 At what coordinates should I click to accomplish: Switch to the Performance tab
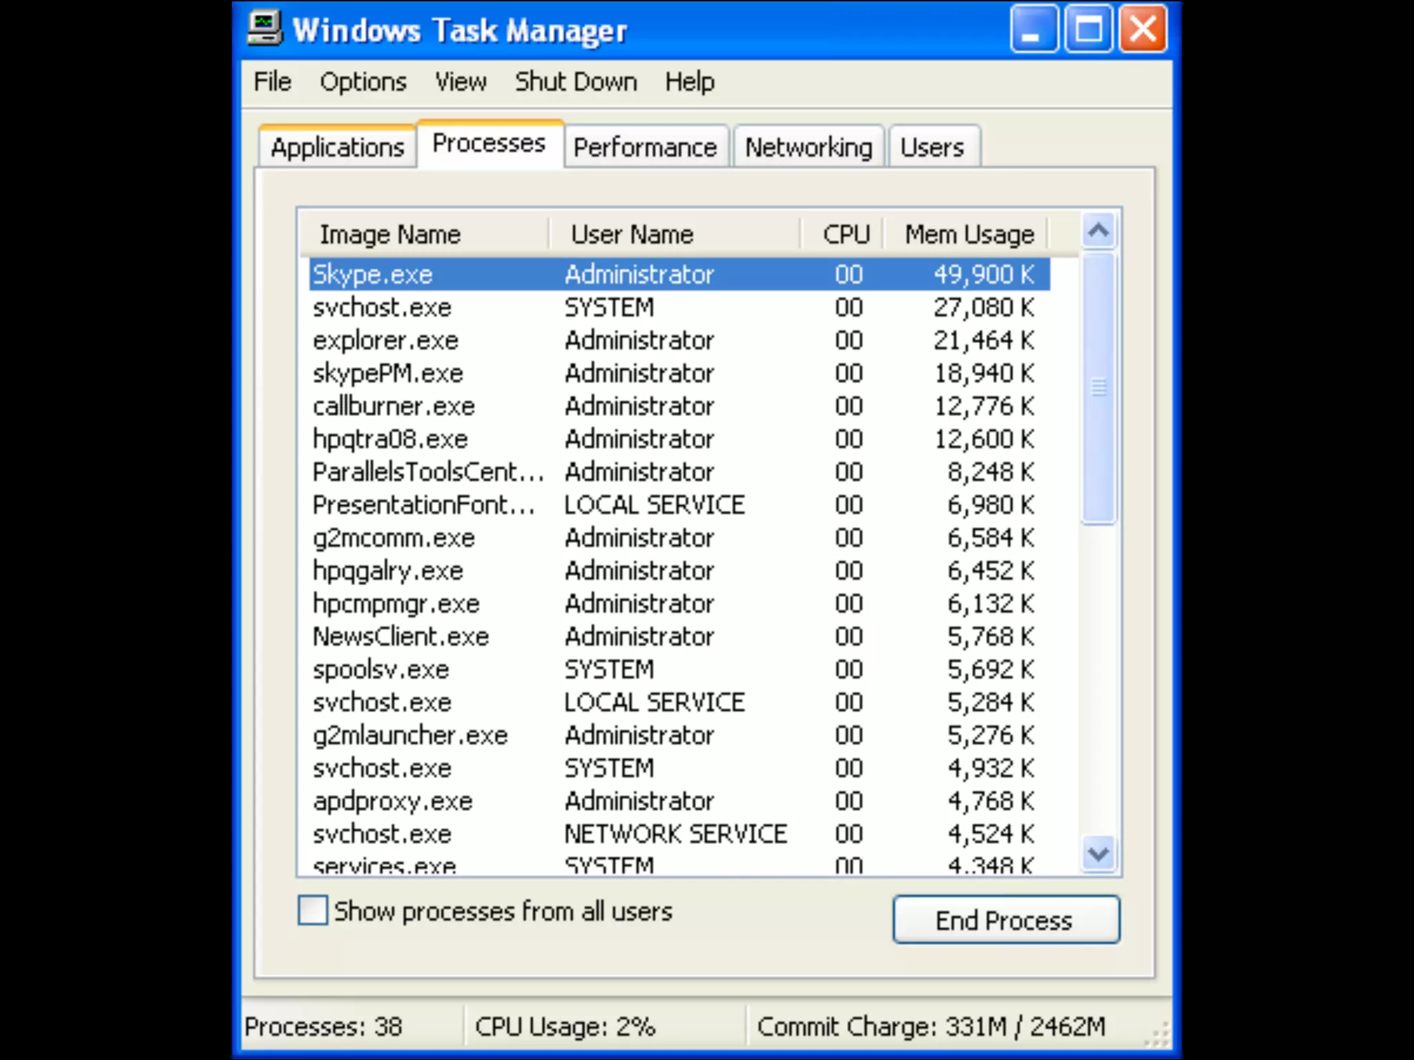point(645,148)
